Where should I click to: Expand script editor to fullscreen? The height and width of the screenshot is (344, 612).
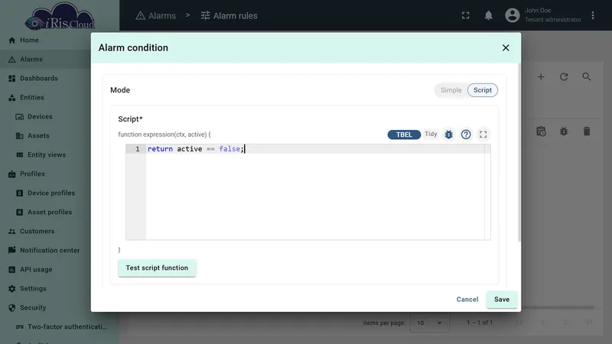pyautogui.click(x=483, y=135)
